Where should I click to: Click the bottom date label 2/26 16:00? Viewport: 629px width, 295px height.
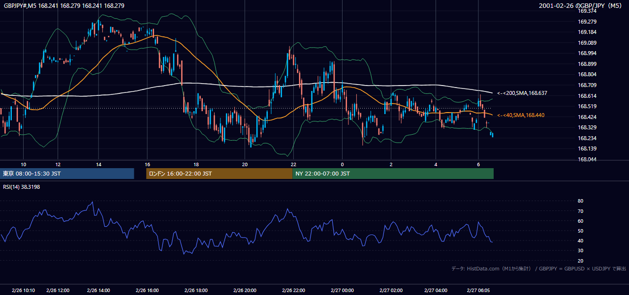click(x=147, y=290)
